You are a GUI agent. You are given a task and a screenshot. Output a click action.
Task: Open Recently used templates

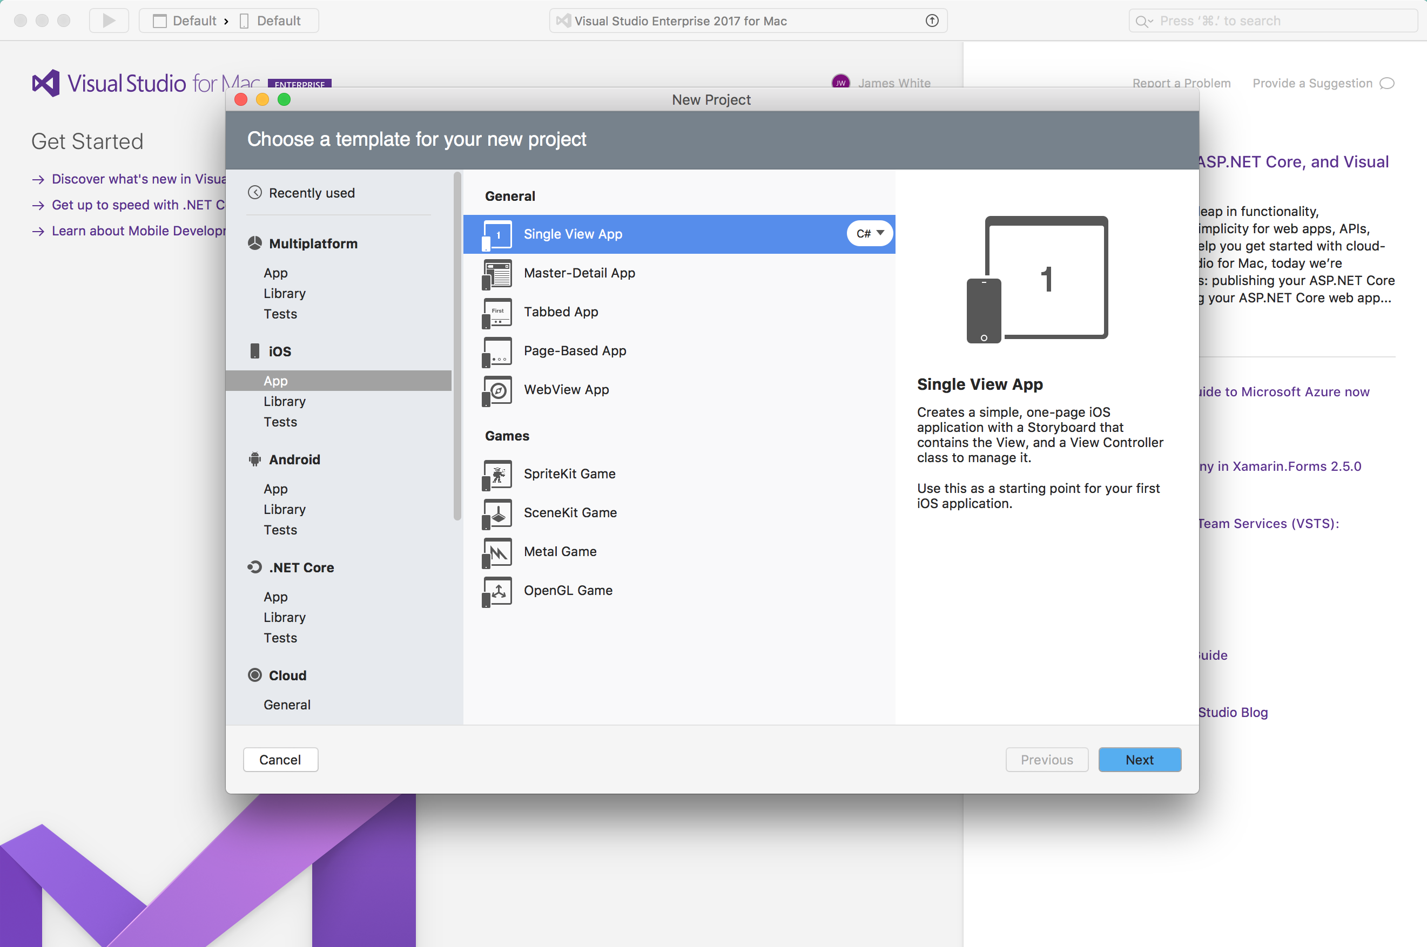click(x=311, y=193)
